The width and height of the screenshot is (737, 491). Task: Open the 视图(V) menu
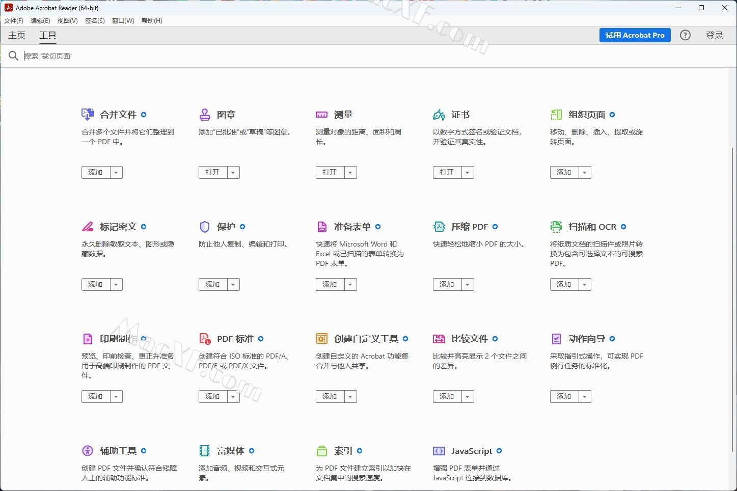click(x=68, y=21)
